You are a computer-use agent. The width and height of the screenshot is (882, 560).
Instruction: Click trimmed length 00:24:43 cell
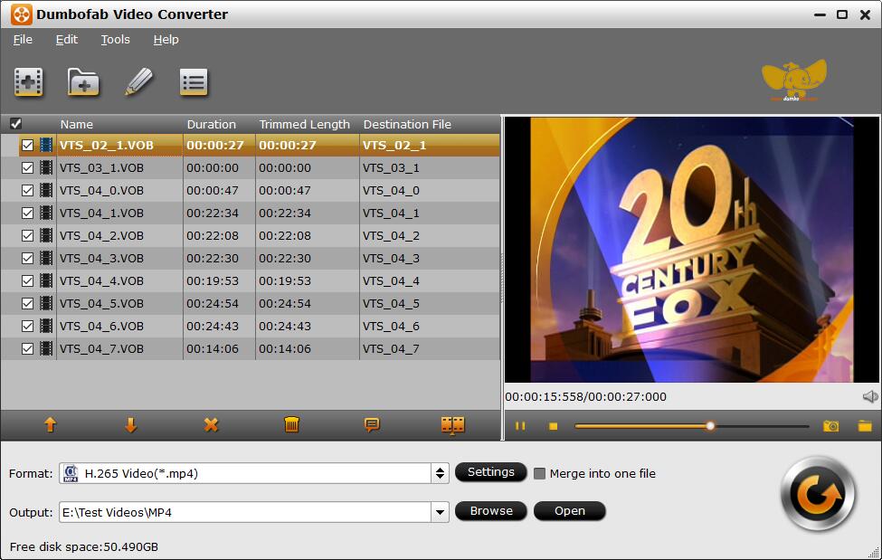(285, 327)
